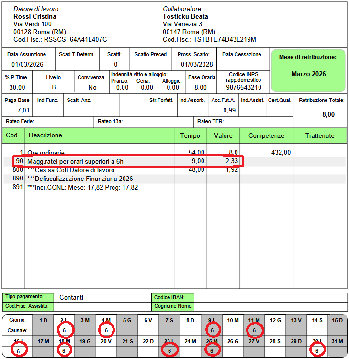This screenshot has width=349, height=359.
Task: Select the Valore column header
Action: [x=223, y=135]
